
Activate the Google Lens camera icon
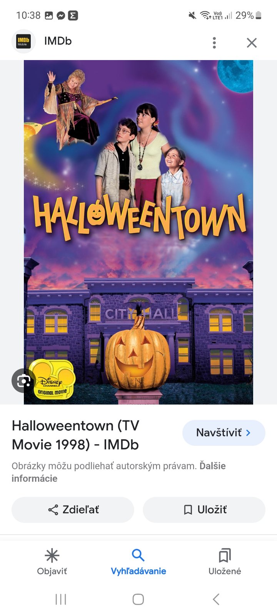pos(23,380)
